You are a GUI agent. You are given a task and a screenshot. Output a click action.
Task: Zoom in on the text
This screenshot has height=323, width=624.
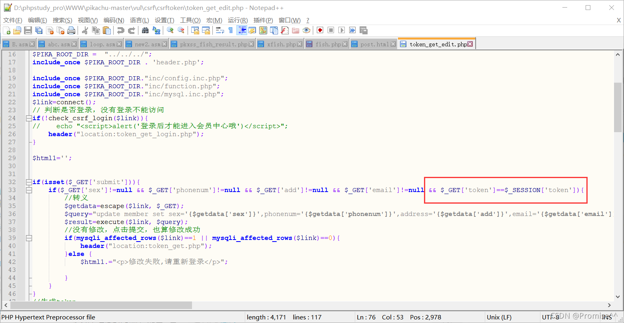[170, 30]
